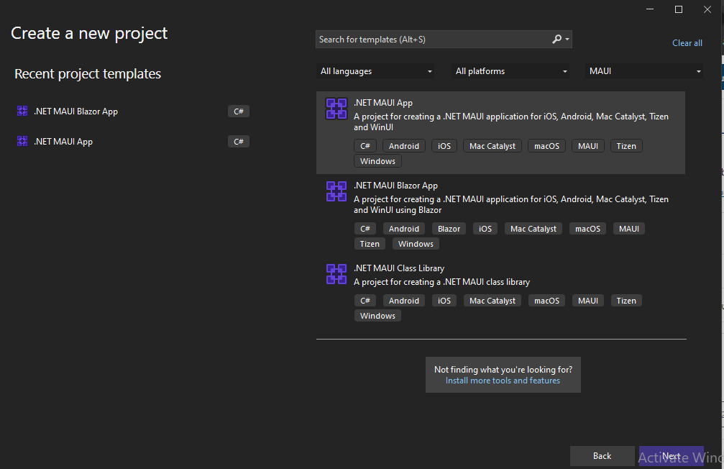The width and height of the screenshot is (724, 469).
Task: Click the .NET MAUI App template icon
Action: click(336, 109)
